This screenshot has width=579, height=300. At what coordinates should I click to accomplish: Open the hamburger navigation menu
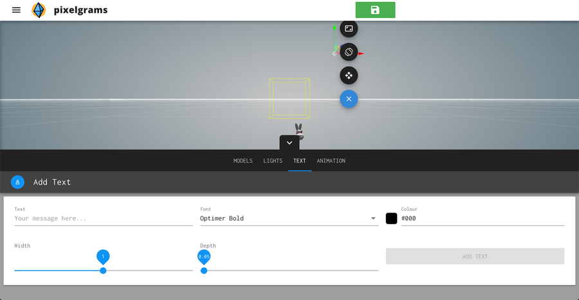16,10
